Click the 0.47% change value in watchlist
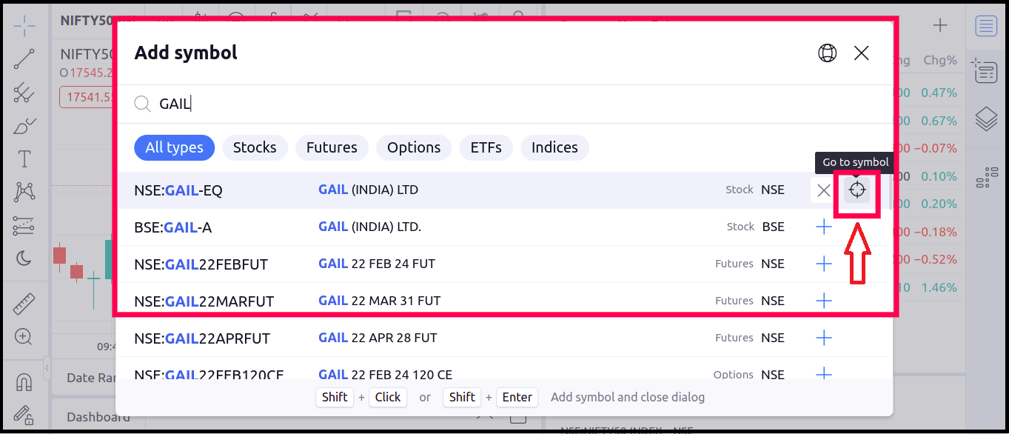 [x=939, y=93]
